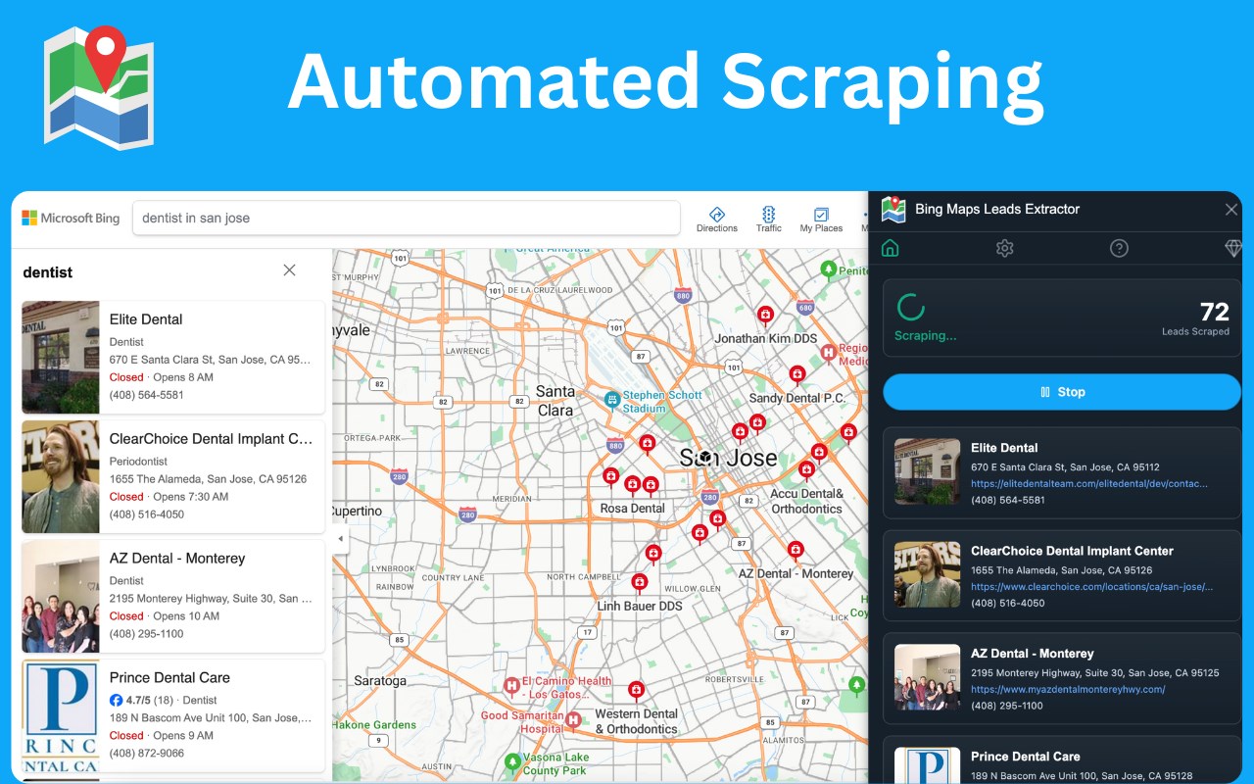This screenshot has width=1254, height=784.
Task: Click address "1655 The Alameda, San Jose, CA 95126" in Bing list
Action: coord(208,479)
